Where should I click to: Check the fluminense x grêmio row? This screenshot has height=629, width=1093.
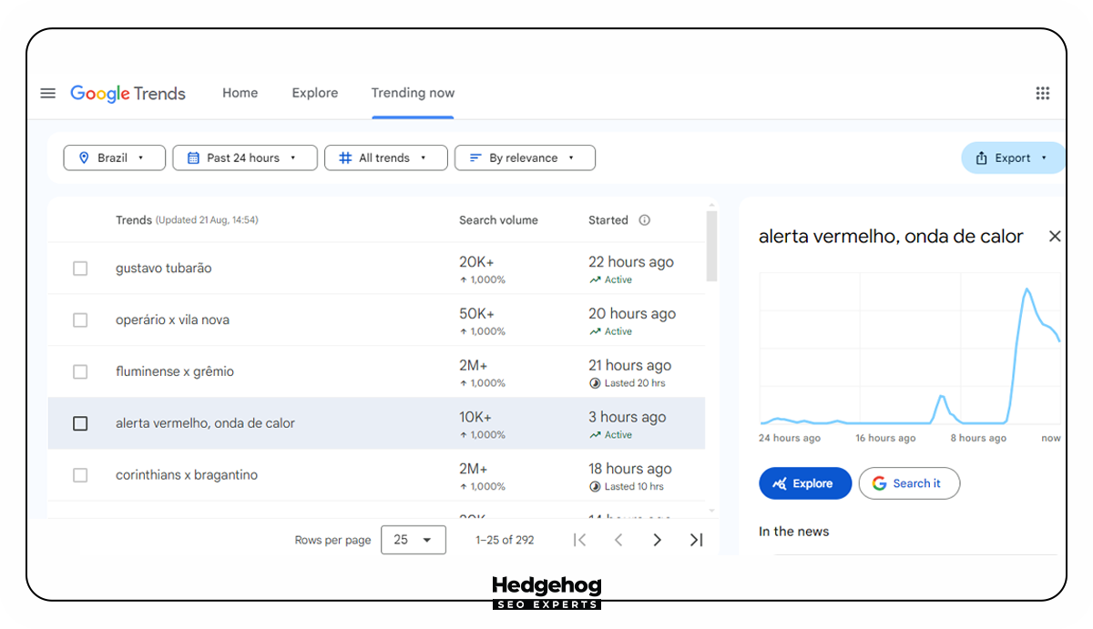click(80, 371)
